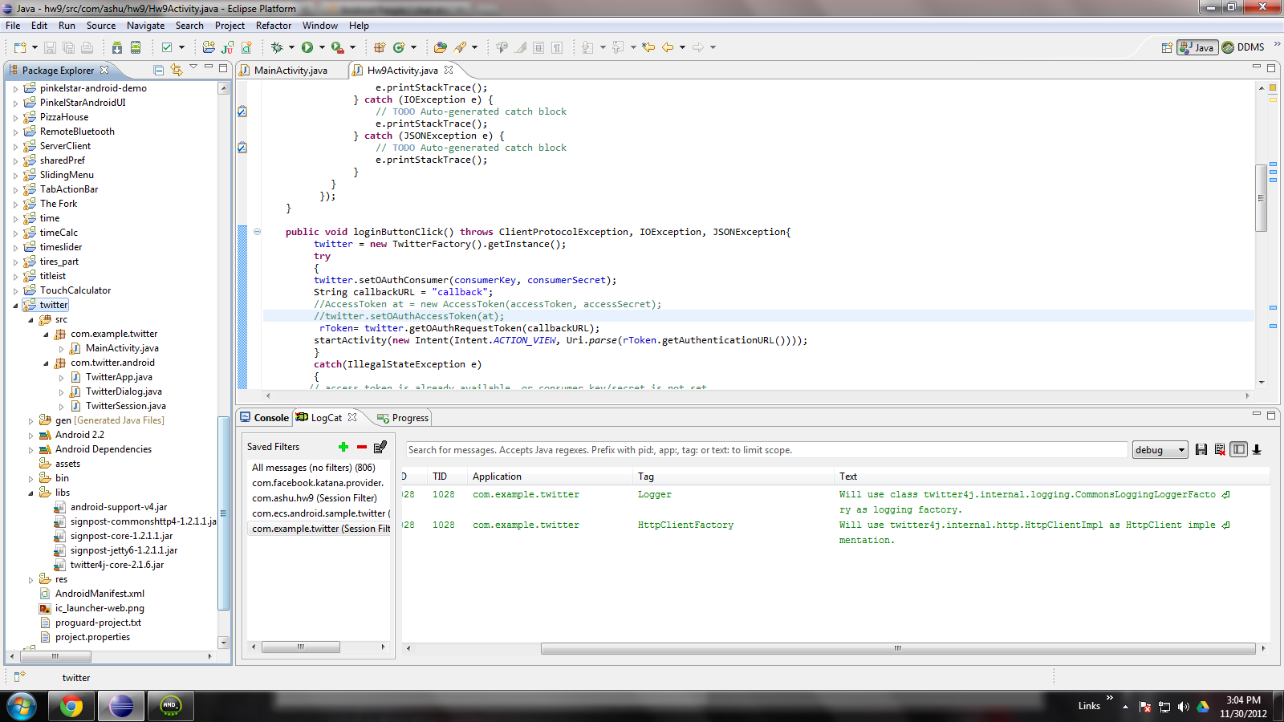Screen dimensions: 1284x722
Task: Toggle display of saved filters view in LogCat
Action: pyautogui.click(x=1239, y=449)
